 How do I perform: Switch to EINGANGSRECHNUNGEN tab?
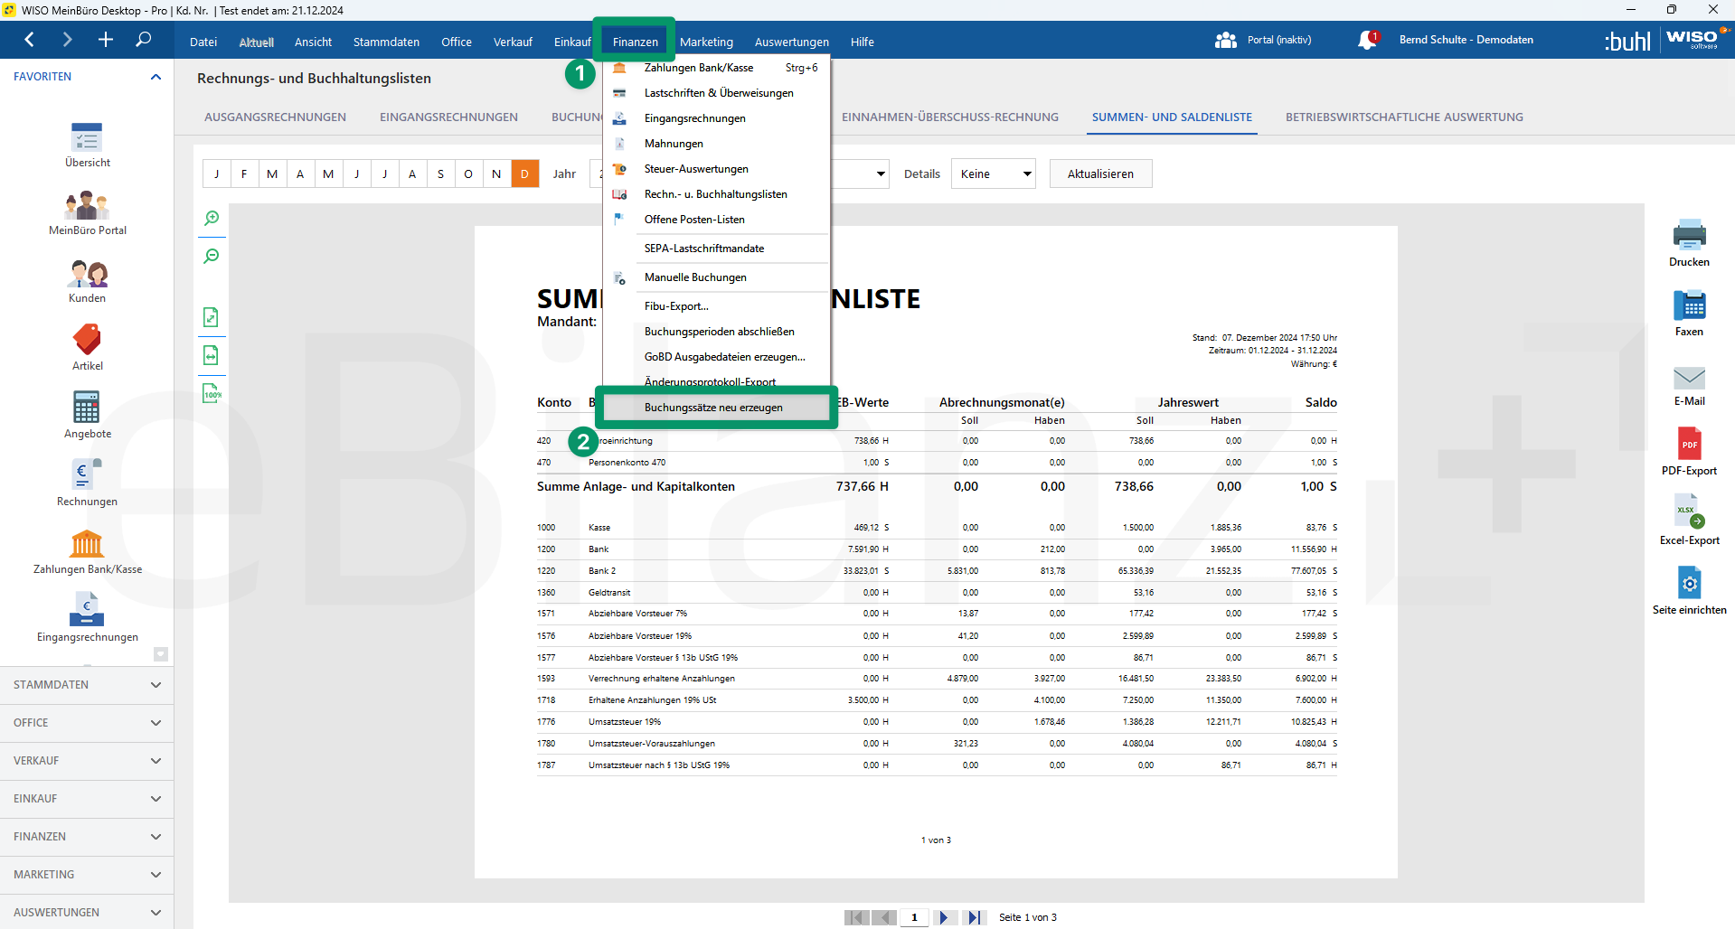click(448, 117)
